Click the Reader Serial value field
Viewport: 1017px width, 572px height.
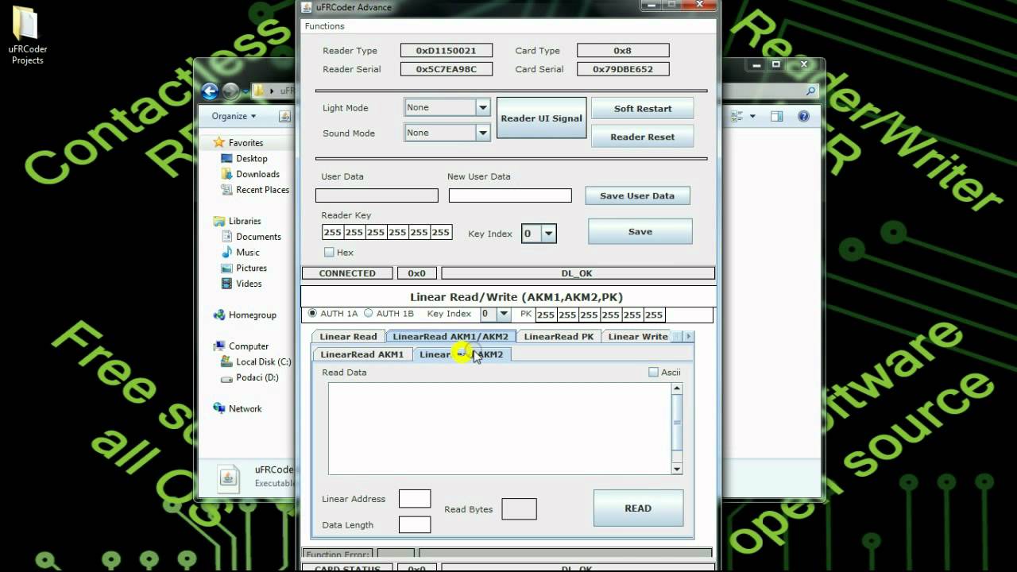pyautogui.click(x=447, y=69)
